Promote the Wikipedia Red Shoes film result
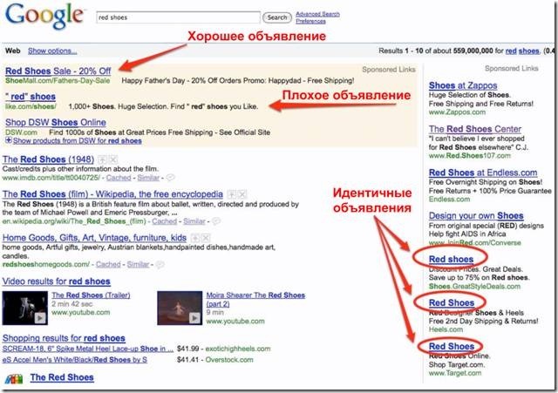Viewport: 558px width, 393px height. 232,194
